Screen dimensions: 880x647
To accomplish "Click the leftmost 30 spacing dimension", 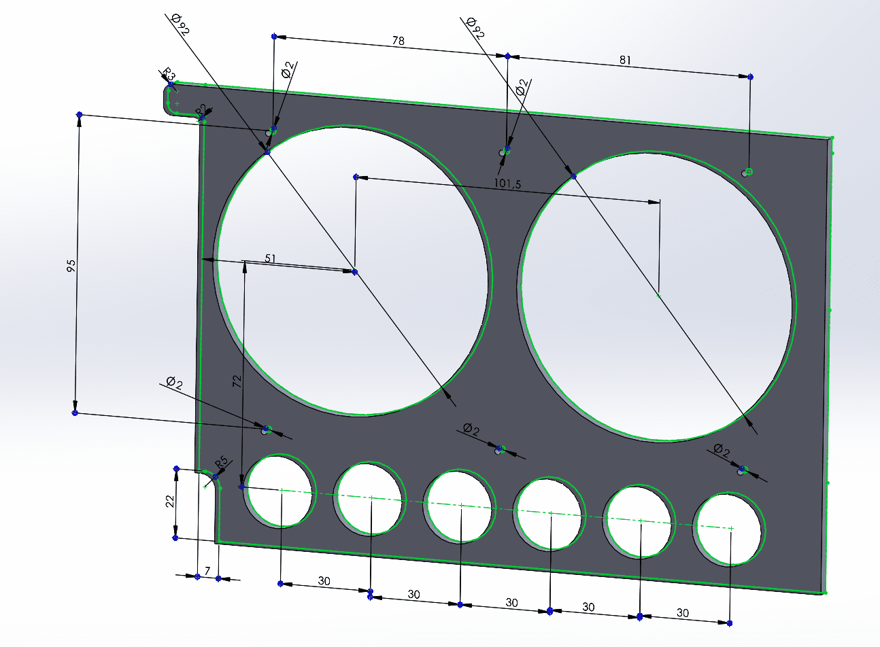I will (324, 581).
